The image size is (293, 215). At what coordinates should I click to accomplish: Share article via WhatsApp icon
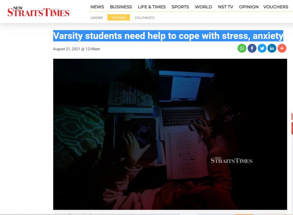pos(242,48)
